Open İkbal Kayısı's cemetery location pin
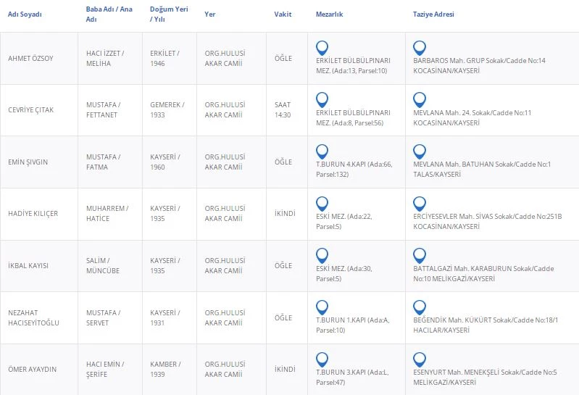579x395 pixels. [x=322, y=255]
